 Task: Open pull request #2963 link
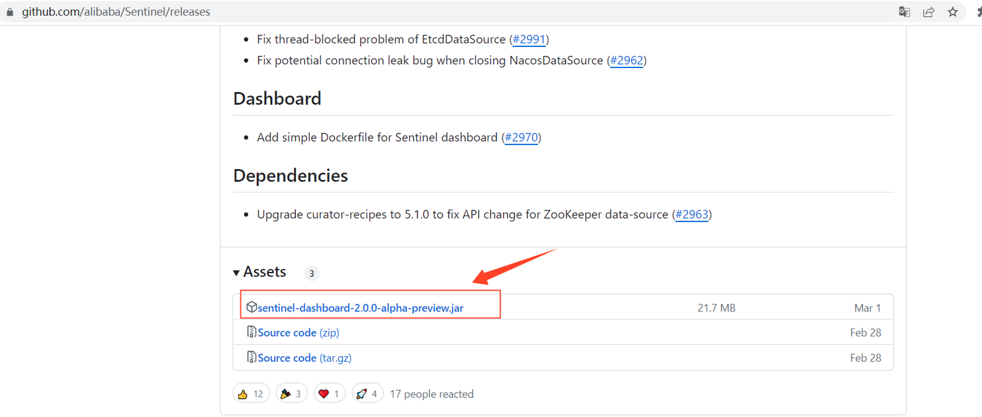(x=691, y=215)
